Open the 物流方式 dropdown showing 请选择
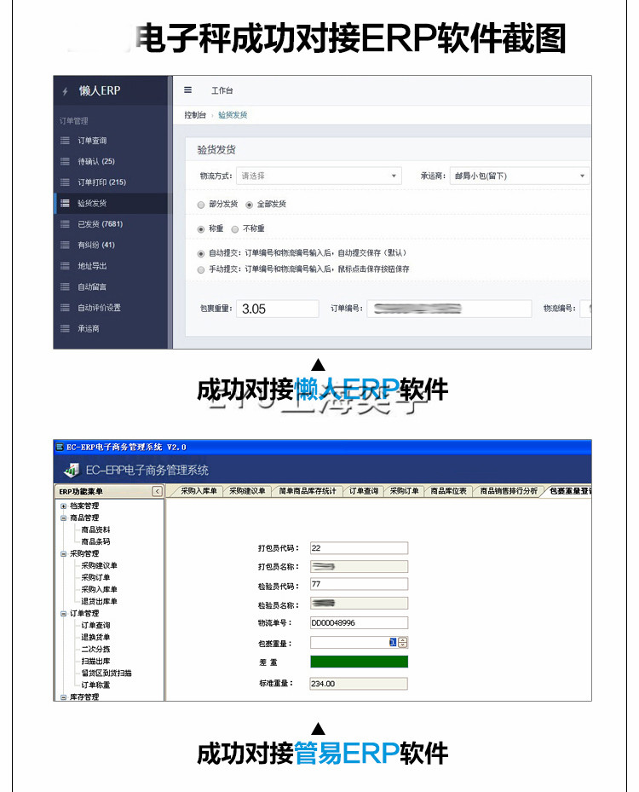This screenshot has height=792, width=639. pyautogui.click(x=319, y=176)
